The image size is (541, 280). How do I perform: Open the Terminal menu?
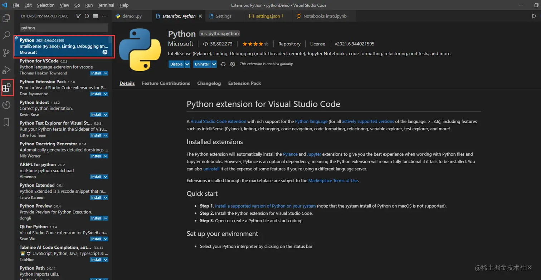pyautogui.click(x=106, y=5)
